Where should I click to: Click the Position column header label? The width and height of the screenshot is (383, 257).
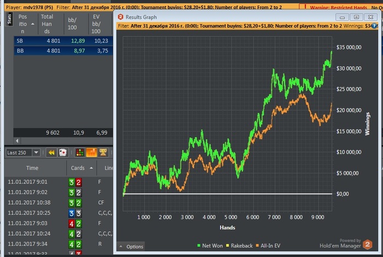click(23, 24)
